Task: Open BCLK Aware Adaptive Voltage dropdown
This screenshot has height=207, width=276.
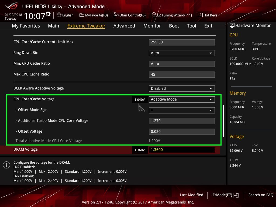Action: [x=182, y=88]
